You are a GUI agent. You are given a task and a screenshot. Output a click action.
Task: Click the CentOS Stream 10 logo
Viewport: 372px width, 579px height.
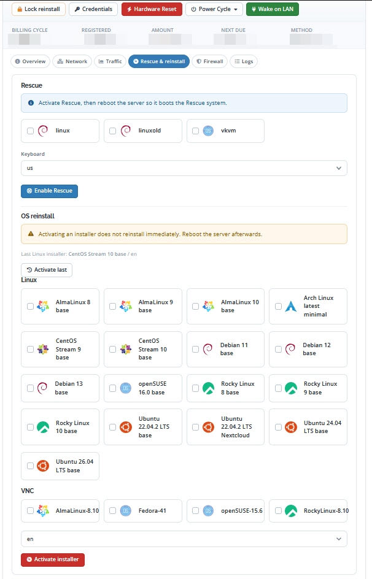[126, 350]
